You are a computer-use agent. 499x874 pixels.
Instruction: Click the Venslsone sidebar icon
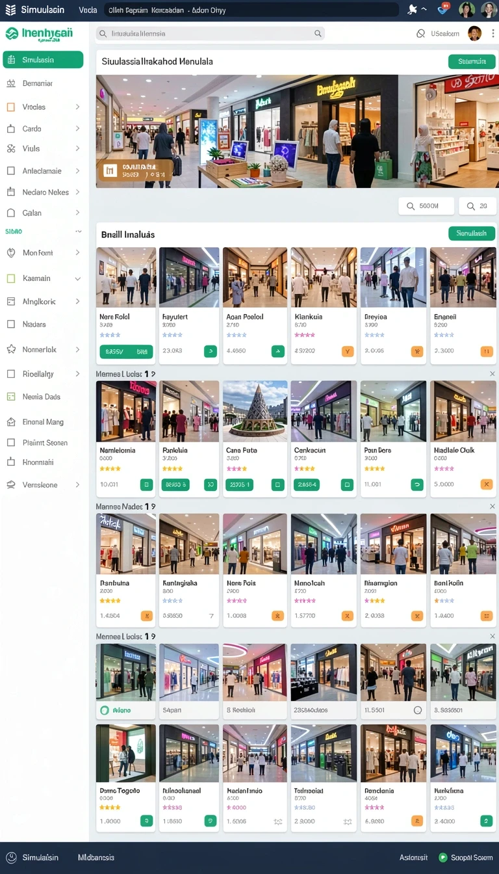click(10, 484)
